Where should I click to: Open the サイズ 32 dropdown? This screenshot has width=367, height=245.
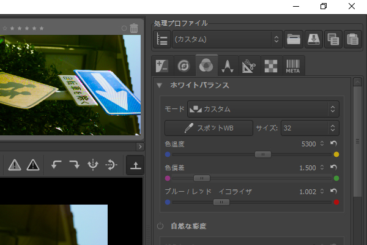[310, 128]
